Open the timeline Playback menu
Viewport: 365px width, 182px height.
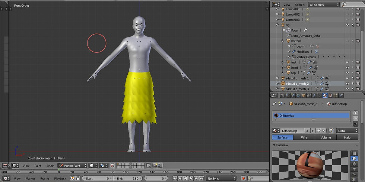pos(60,179)
